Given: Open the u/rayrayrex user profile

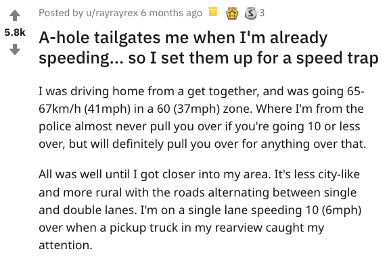Looking at the screenshot, I should (x=112, y=13).
